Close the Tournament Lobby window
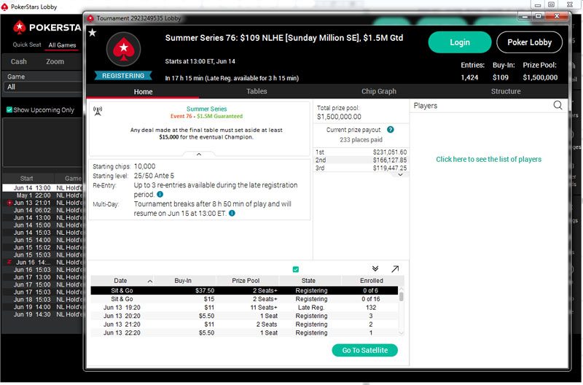Screen dimensions: 583x385 click(557, 16)
